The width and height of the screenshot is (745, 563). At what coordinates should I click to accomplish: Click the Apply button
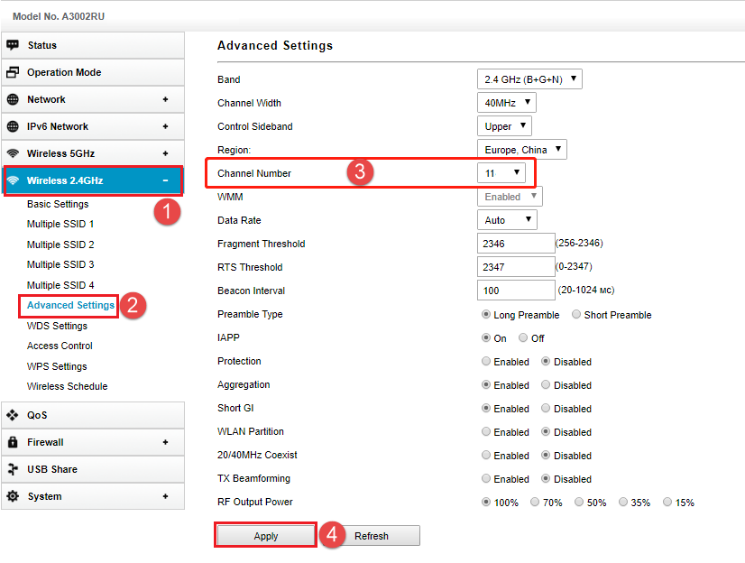click(x=266, y=536)
